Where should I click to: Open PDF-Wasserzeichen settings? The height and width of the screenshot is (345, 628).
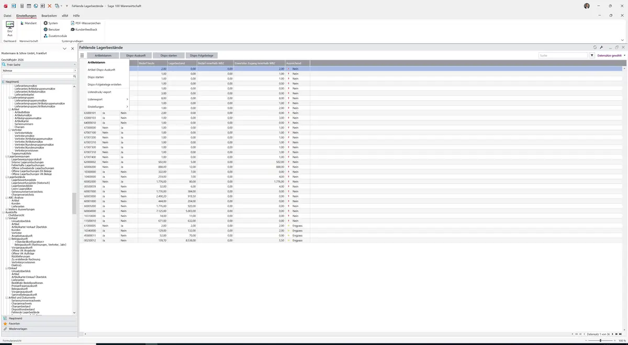[x=86, y=23]
